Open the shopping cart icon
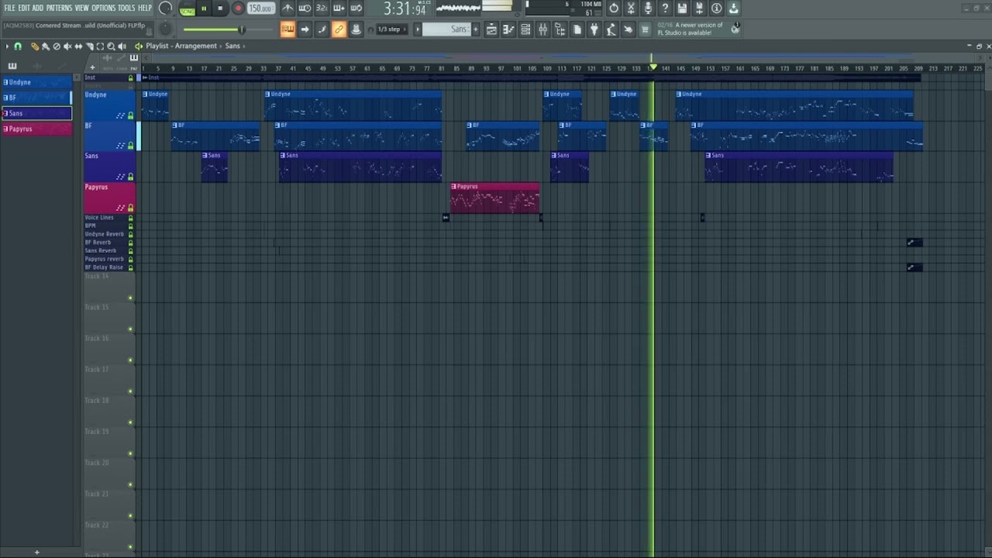Image resolution: width=992 pixels, height=558 pixels. (x=645, y=29)
